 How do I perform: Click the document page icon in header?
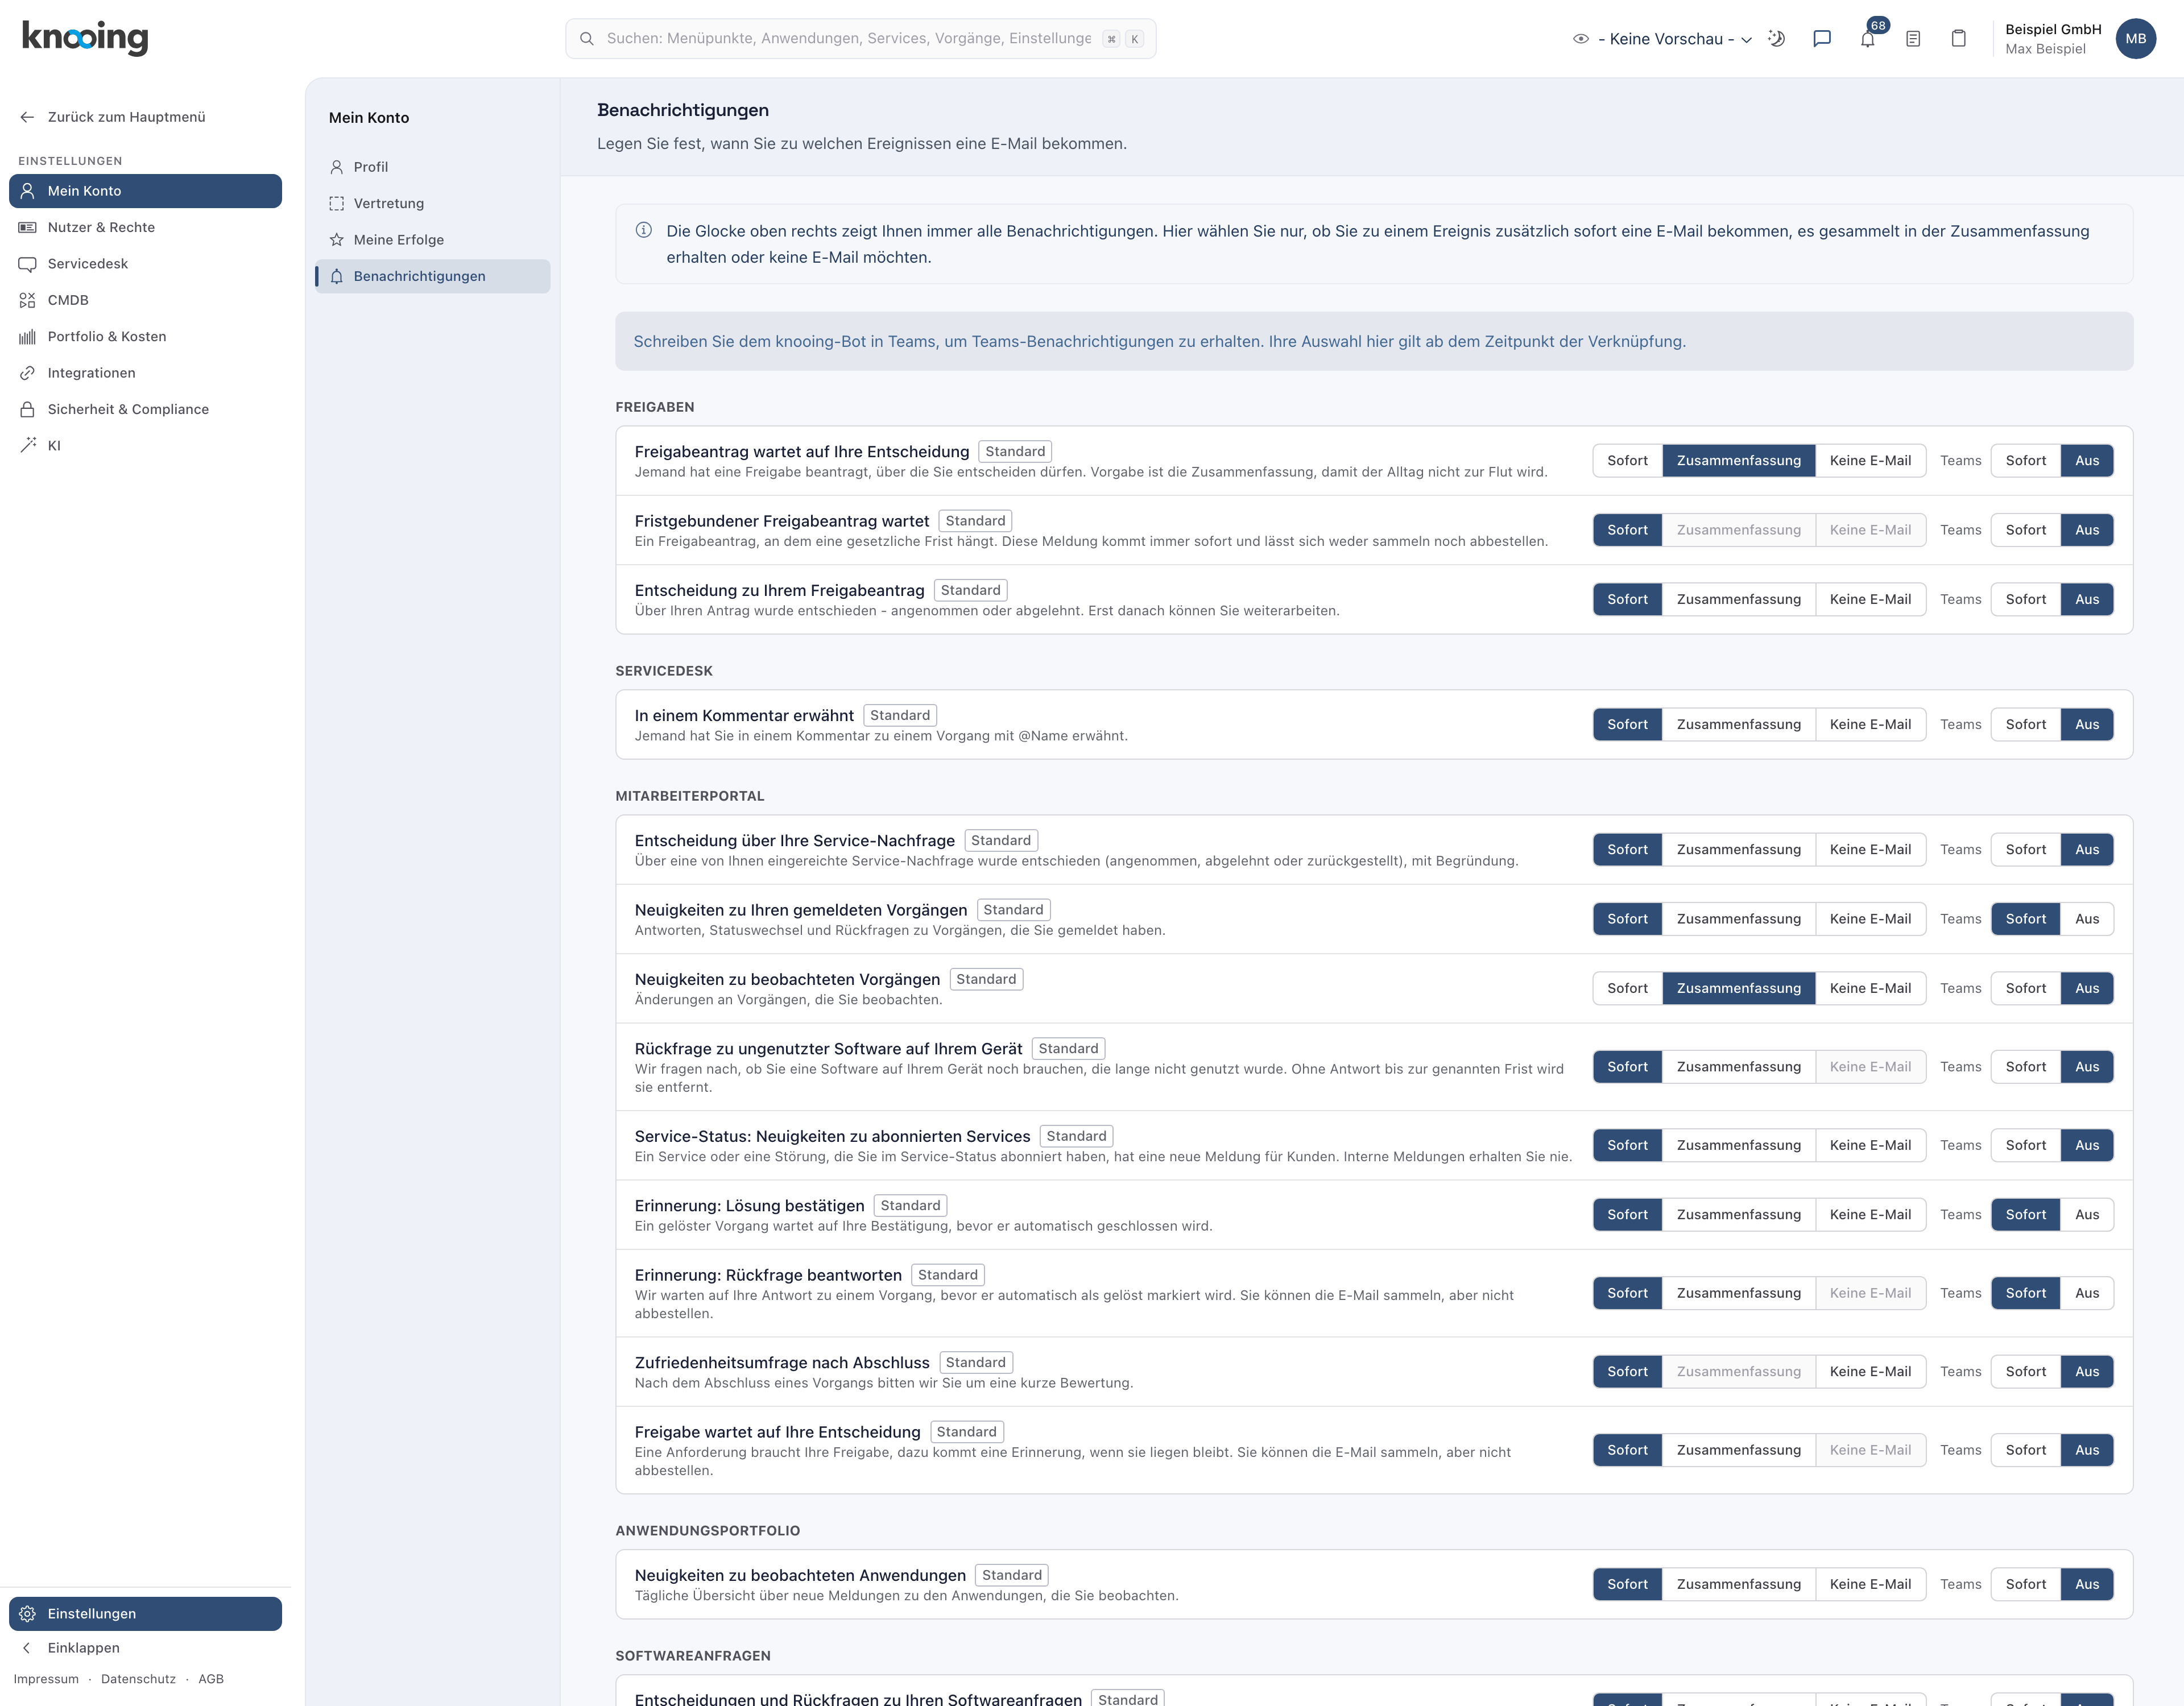pos(1913,39)
